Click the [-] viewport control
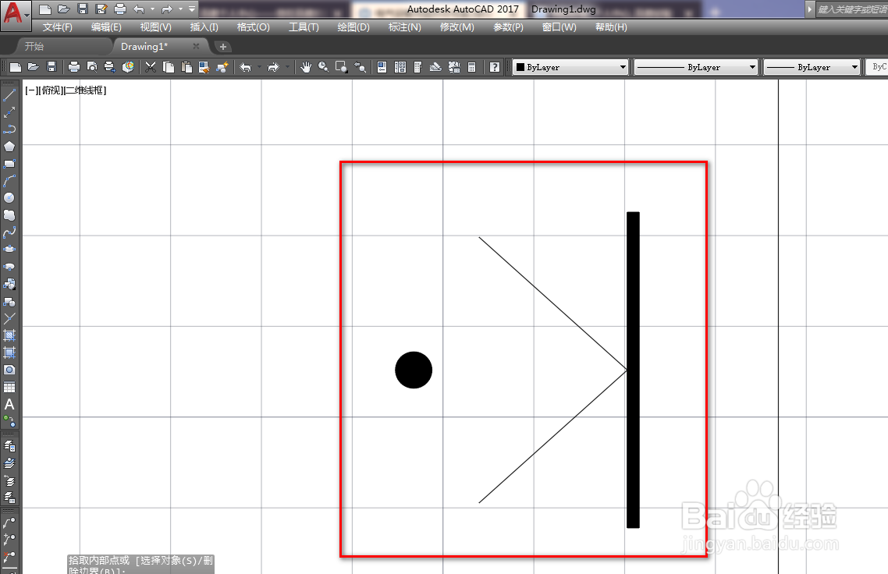 pos(30,90)
